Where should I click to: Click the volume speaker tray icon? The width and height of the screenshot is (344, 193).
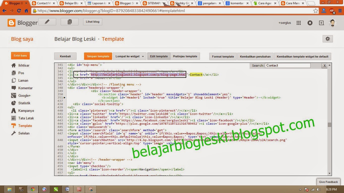click(318, 189)
